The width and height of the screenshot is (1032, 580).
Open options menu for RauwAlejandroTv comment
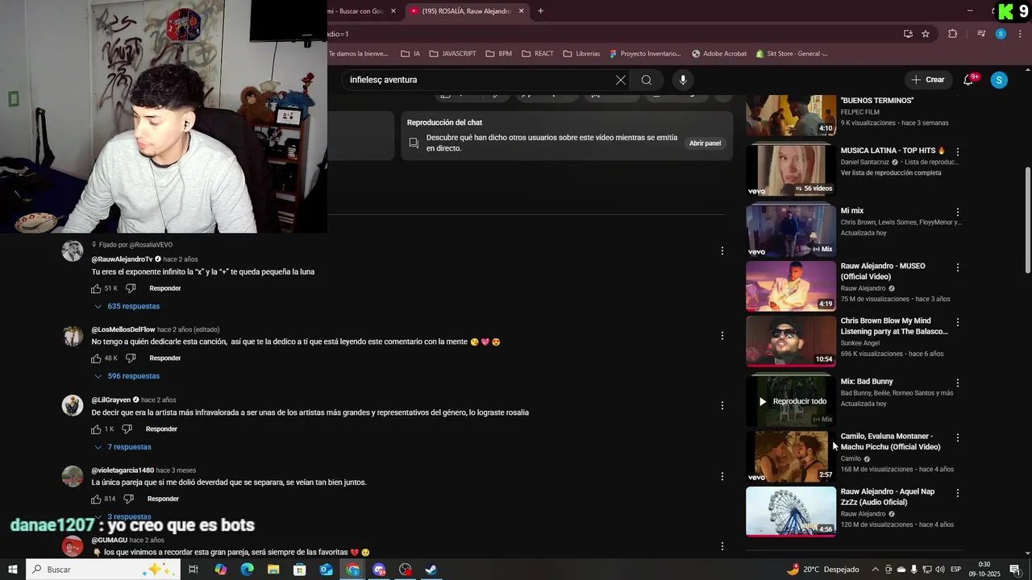tap(722, 251)
